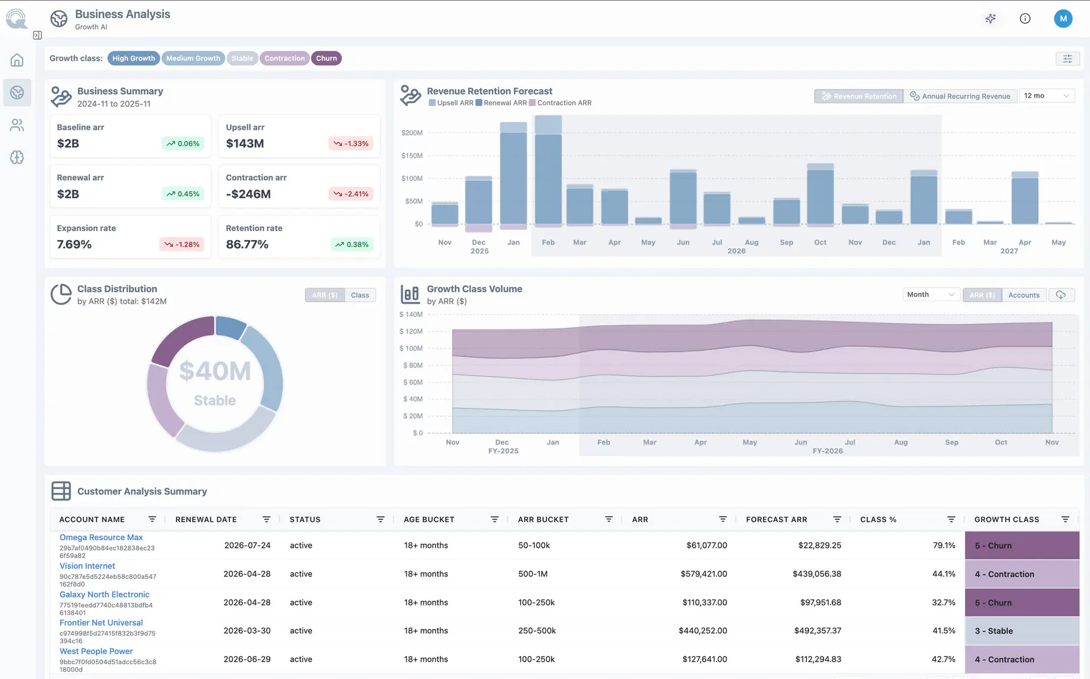The width and height of the screenshot is (1090, 679).
Task: Open the user avatar M menu
Action: pyautogui.click(x=1063, y=19)
